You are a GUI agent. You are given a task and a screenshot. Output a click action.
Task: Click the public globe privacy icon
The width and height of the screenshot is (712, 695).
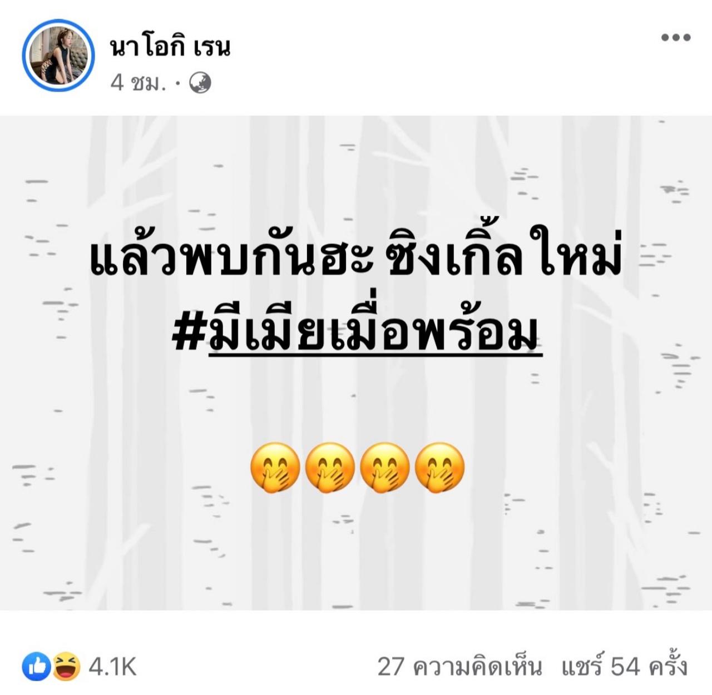200,83
